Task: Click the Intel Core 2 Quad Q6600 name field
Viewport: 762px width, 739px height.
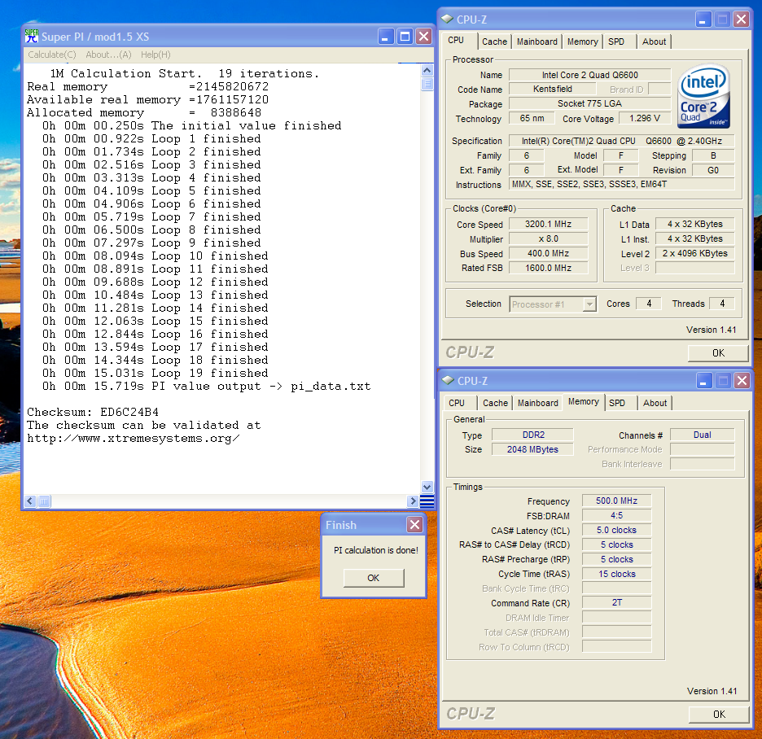Action: pyautogui.click(x=590, y=75)
